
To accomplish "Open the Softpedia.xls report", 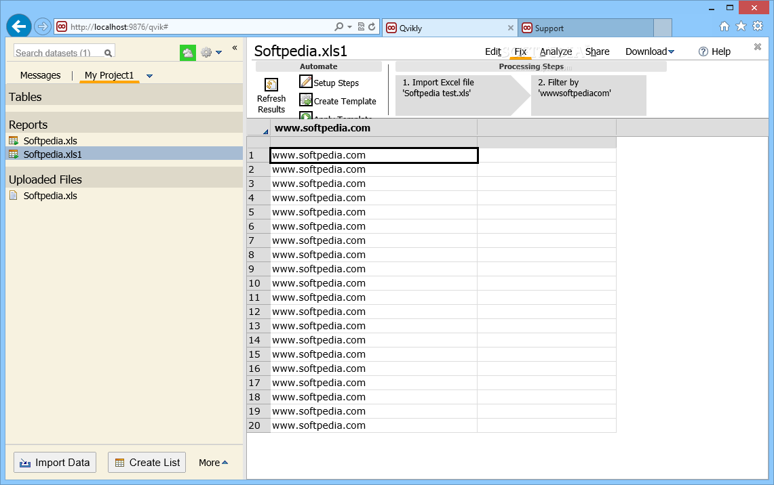I will pos(50,141).
